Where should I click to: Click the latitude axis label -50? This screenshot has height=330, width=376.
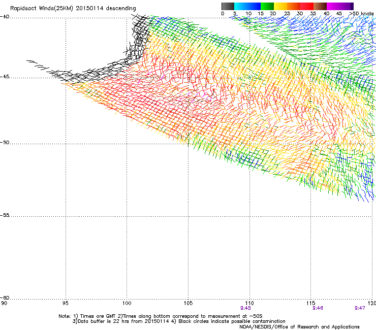5,142
